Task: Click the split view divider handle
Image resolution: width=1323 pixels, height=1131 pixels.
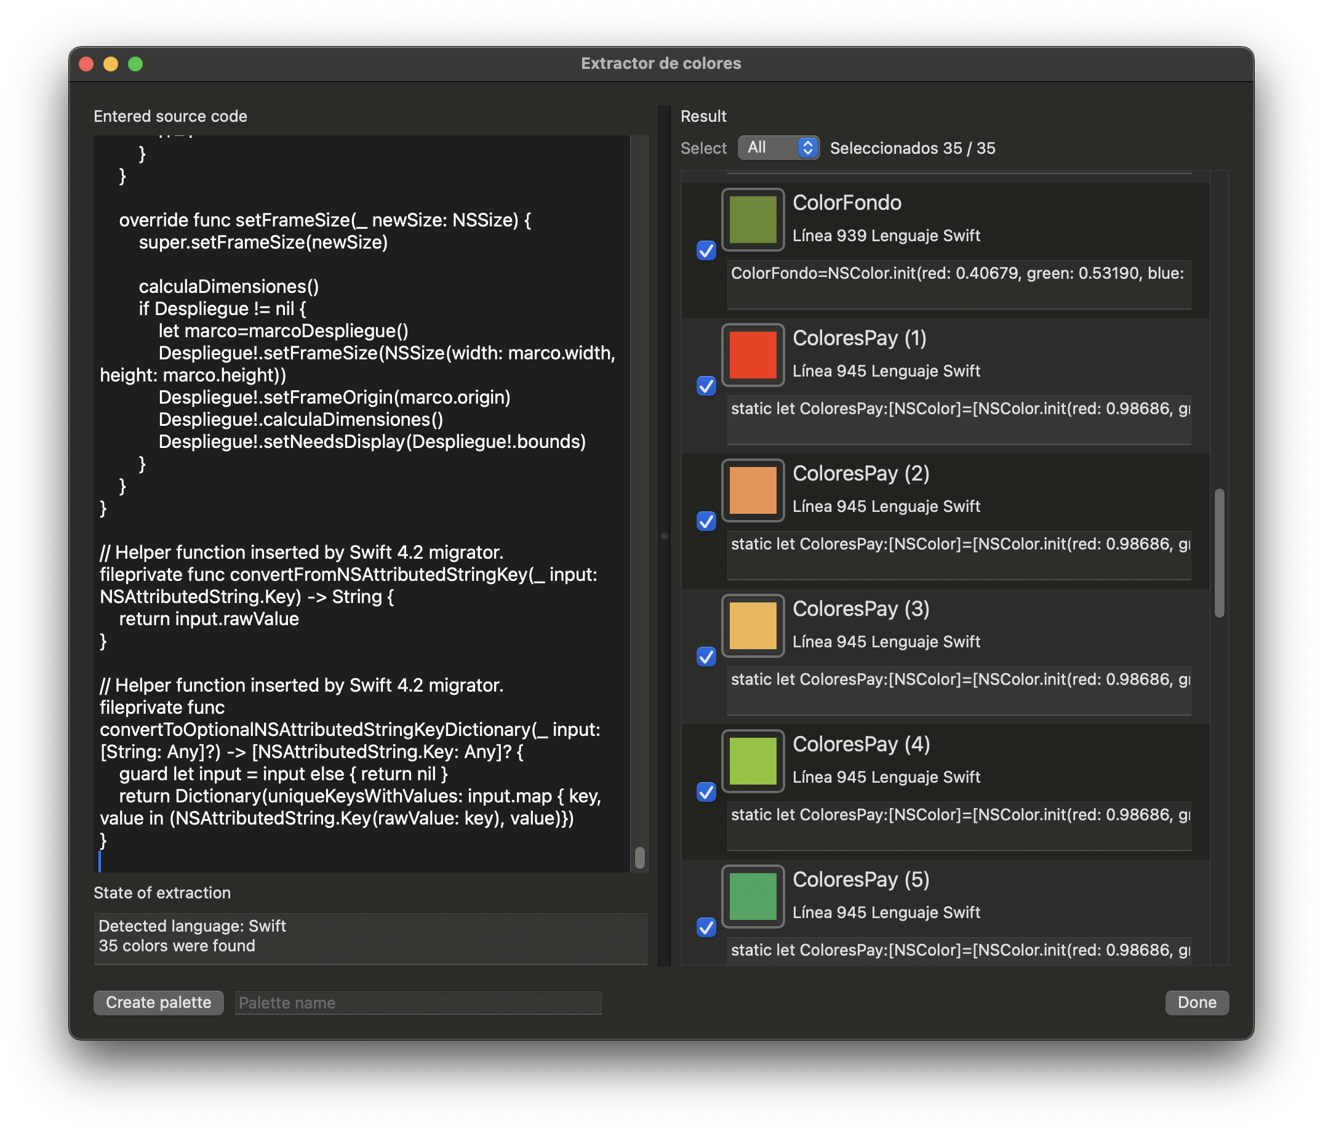Action: [x=664, y=536]
